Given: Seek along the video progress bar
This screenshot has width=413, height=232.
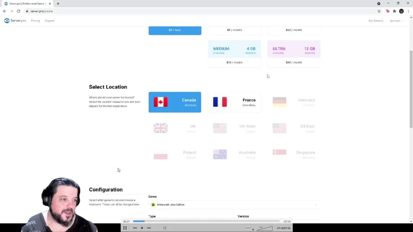Looking at the screenshot, I should tap(206, 221).
